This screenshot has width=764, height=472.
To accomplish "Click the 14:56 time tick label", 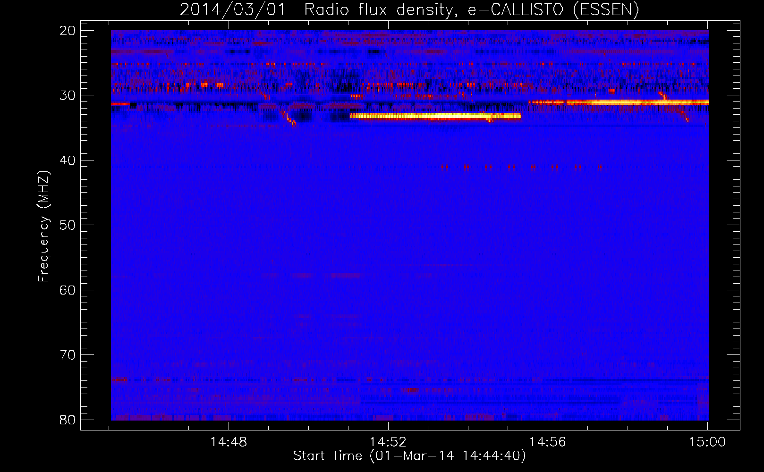I will (548, 442).
